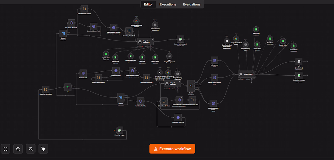
Task: Select the cancel_modify prompt node
Action: point(214,78)
